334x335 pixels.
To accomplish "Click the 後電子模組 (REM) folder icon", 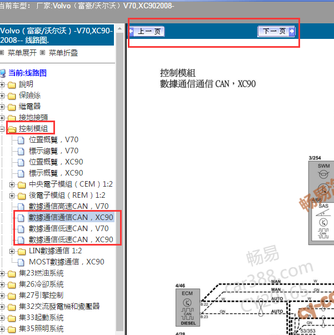I will tap(22, 196).
